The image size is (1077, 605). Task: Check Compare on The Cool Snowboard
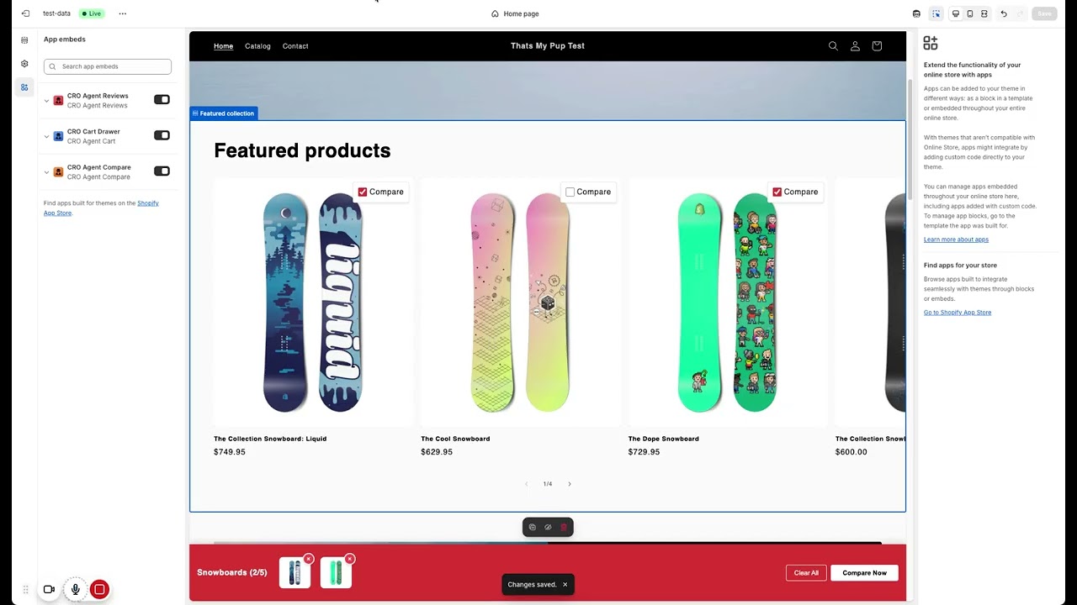pyautogui.click(x=570, y=192)
